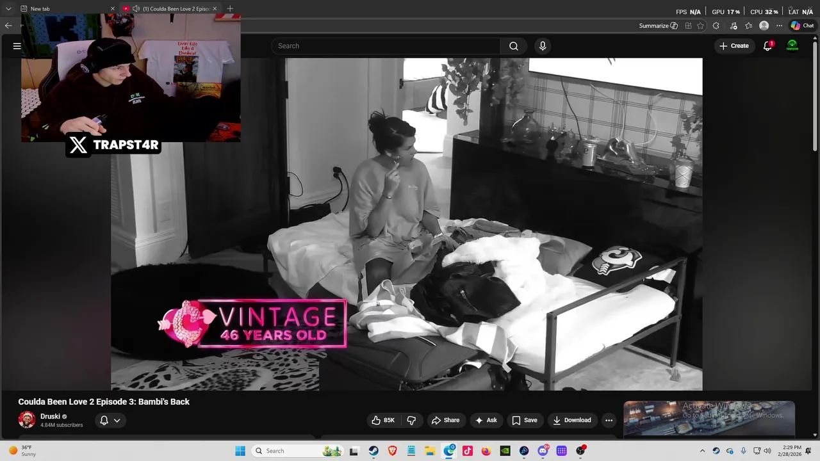Click the Windows taskbar Search box
This screenshot has height=461, width=820.
coord(297,451)
